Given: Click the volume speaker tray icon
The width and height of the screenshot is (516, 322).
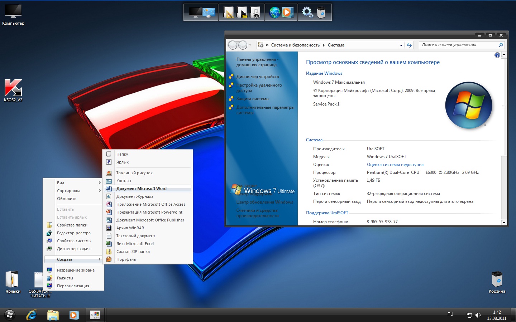Looking at the screenshot, I should pyautogui.click(x=478, y=315).
